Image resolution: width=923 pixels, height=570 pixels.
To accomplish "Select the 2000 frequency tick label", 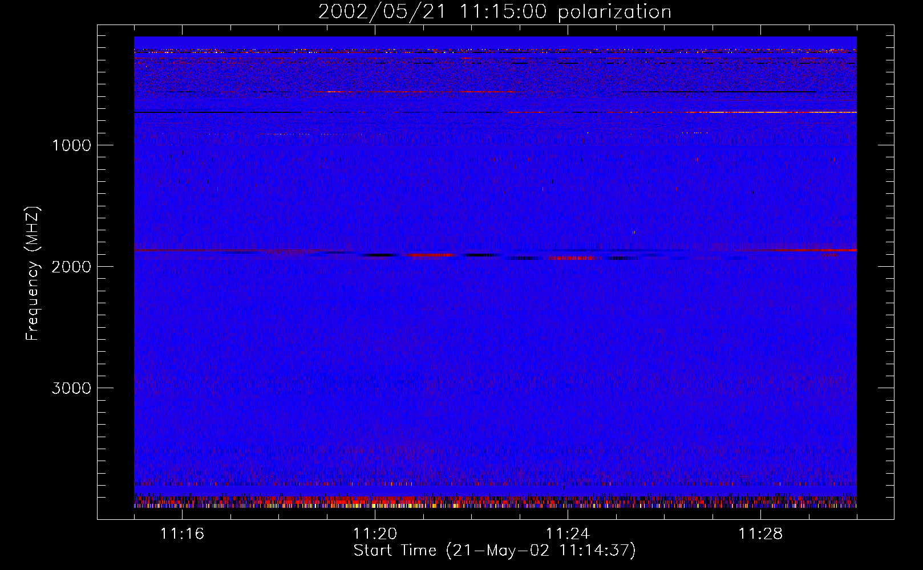I will (71, 267).
